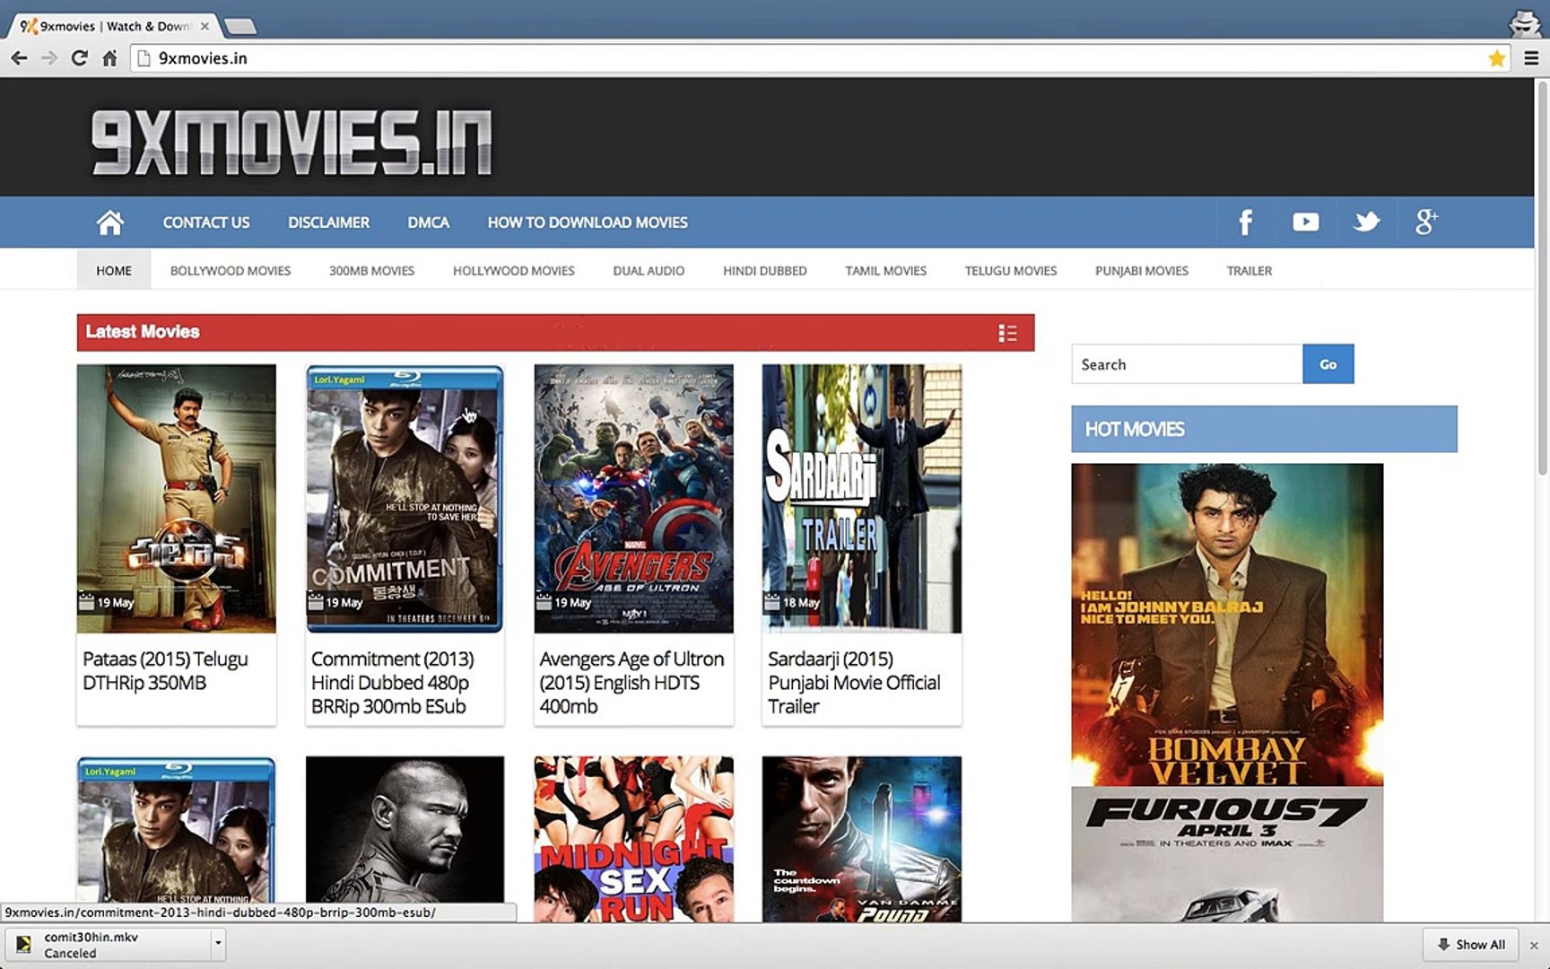Focus the Search input field

tap(1187, 364)
